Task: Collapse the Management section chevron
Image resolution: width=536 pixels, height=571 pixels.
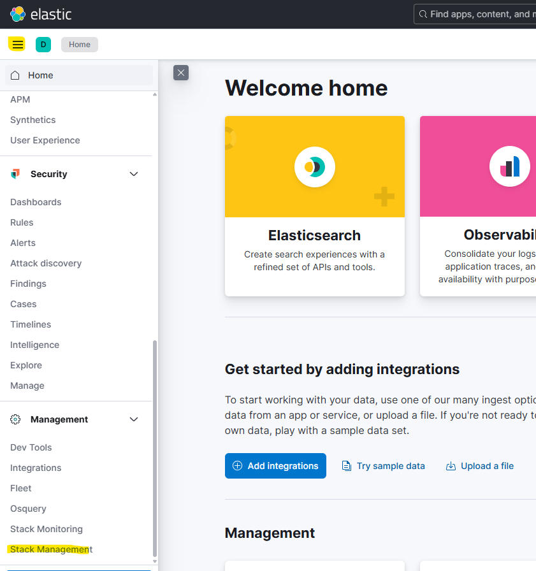Action: 134,419
